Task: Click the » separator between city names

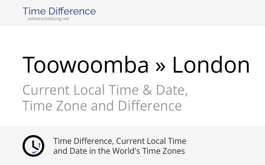Action: 160,65
